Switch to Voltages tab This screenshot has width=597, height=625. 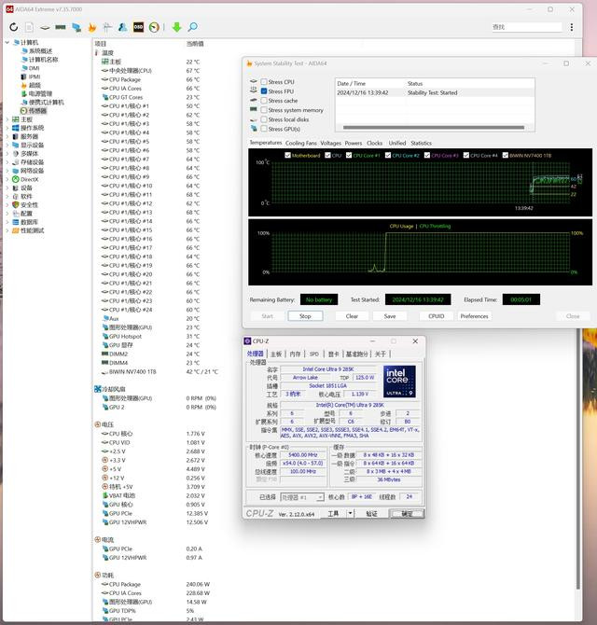(331, 143)
